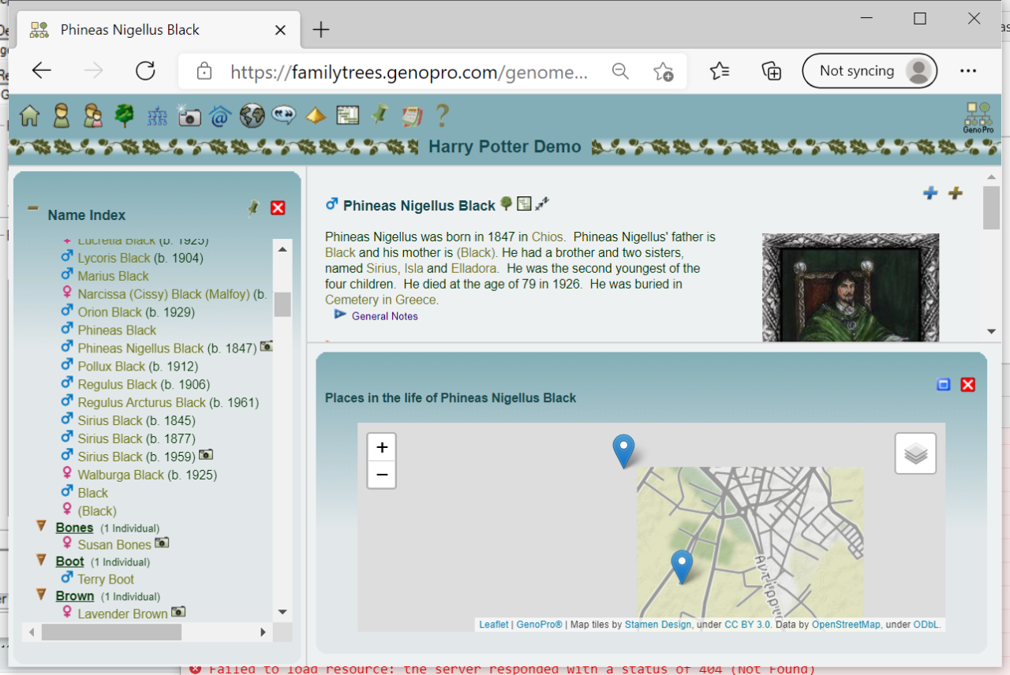This screenshot has height=675, width=1010.
Task: Select Susan Bones in index
Action: [115, 544]
